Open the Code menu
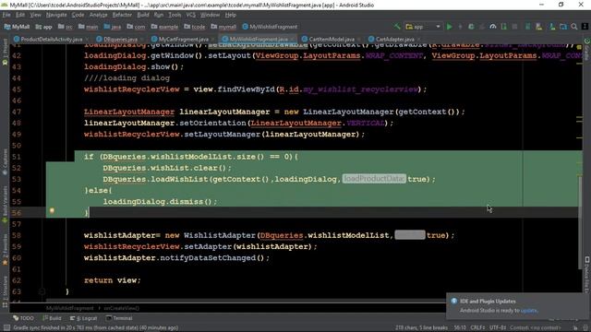Screen dimensions: 591x332 point(78,15)
